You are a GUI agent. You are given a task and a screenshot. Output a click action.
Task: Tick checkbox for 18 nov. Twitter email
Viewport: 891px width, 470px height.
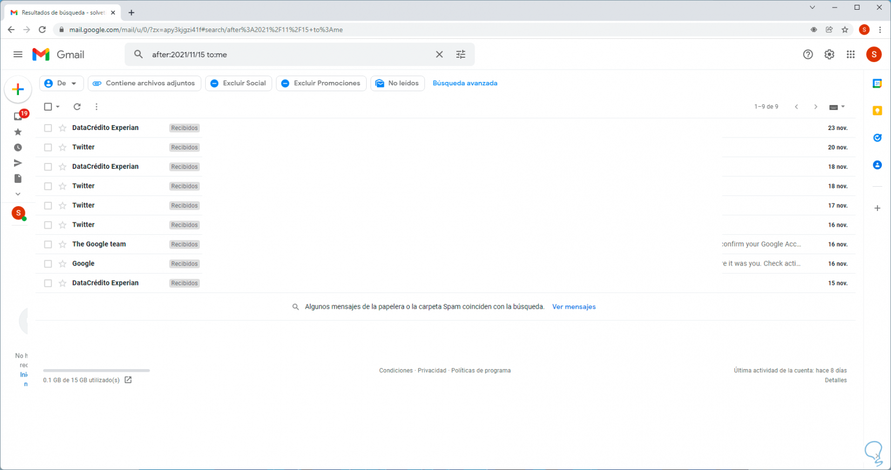[x=48, y=186]
